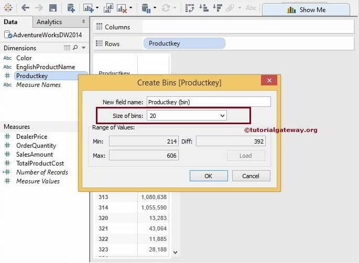Click Cancel in Create Bins dialog
359x263 pixels.
(x=251, y=176)
